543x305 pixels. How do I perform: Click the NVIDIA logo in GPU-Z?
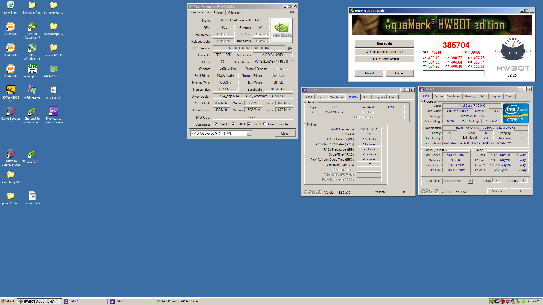tap(282, 30)
